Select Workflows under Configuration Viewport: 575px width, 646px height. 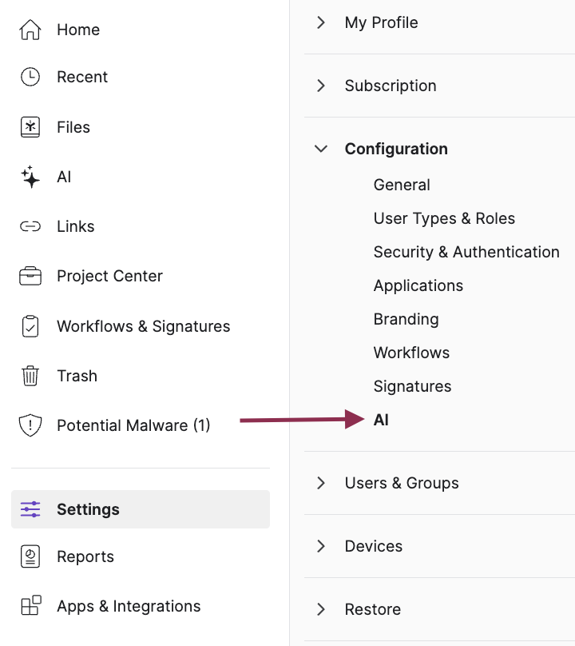click(x=411, y=353)
